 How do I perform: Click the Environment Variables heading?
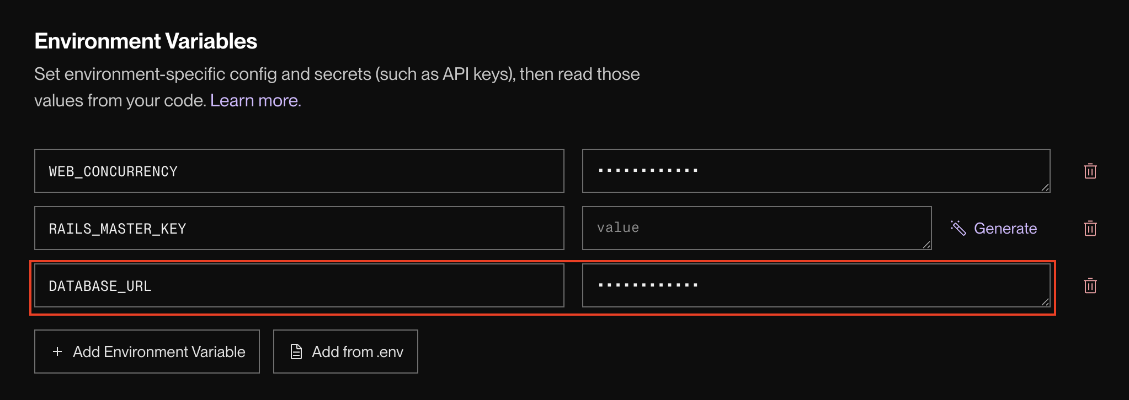click(146, 41)
